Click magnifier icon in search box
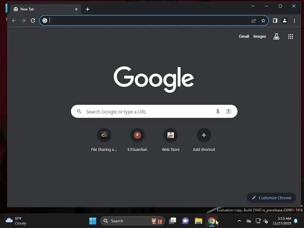Viewport: 304px width, 228px height. tap(79, 111)
